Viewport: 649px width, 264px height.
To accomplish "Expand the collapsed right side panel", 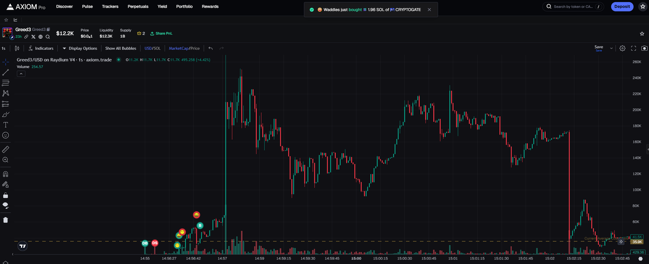I will [x=647, y=149].
